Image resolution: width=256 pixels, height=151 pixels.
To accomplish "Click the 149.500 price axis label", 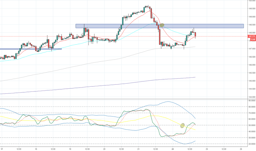I will [x=252, y=9].
